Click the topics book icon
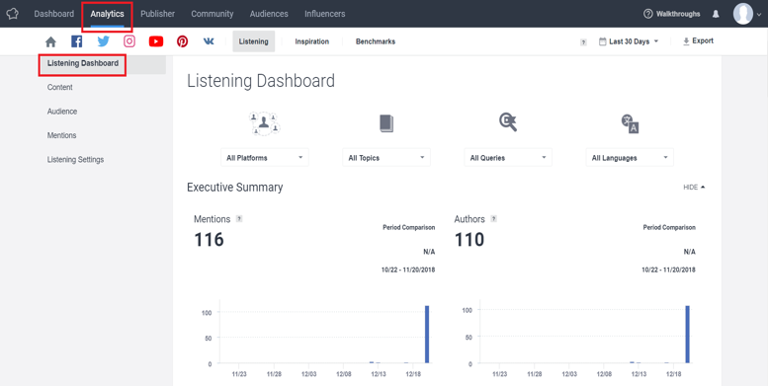 click(386, 123)
